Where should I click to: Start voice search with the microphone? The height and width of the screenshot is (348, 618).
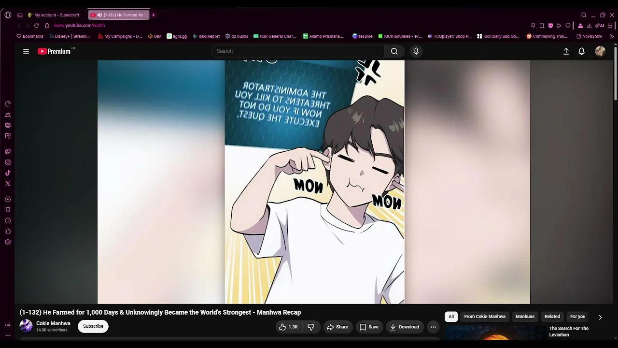click(x=416, y=51)
